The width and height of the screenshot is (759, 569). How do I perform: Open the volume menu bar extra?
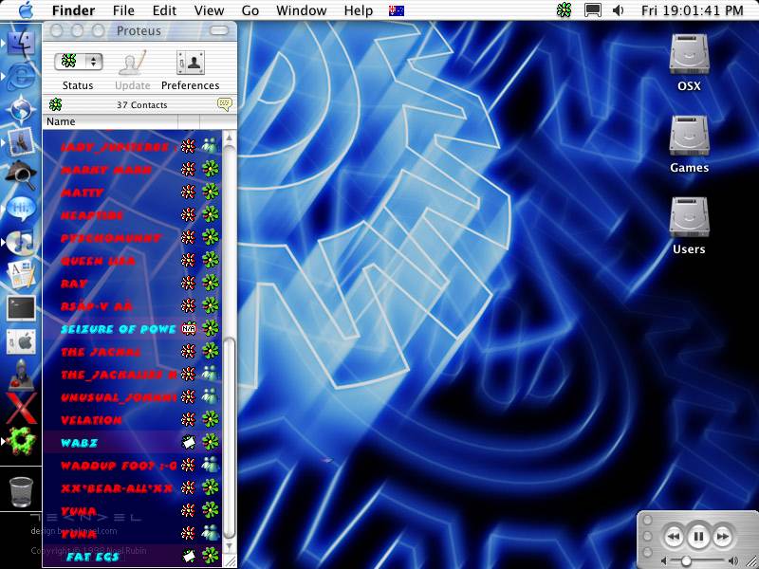point(619,10)
